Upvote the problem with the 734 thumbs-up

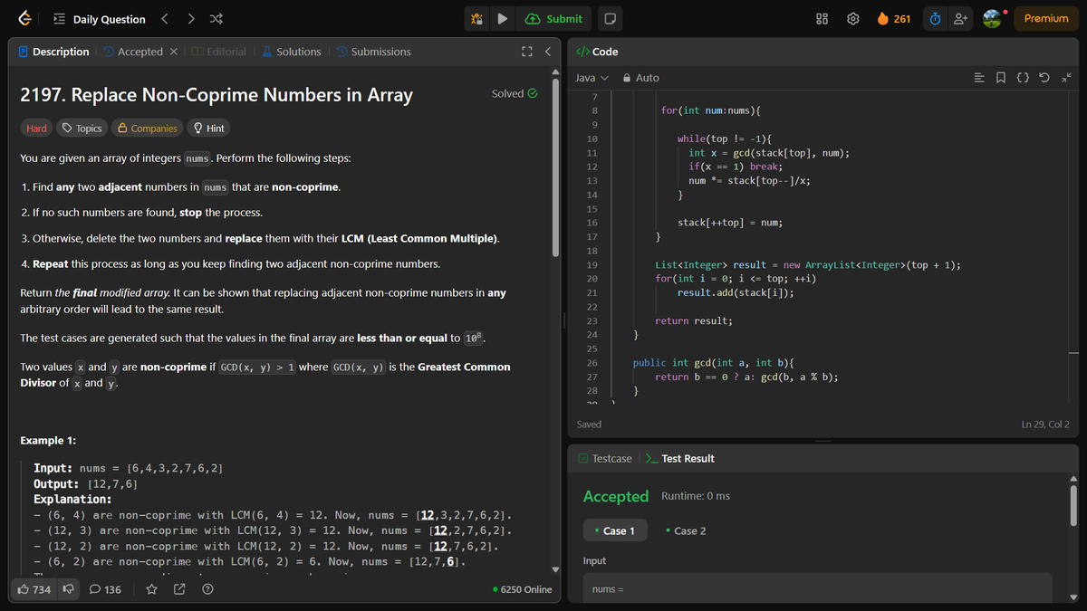click(33, 588)
